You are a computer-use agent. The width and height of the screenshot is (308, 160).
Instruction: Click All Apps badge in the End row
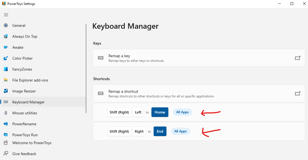point(181,131)
